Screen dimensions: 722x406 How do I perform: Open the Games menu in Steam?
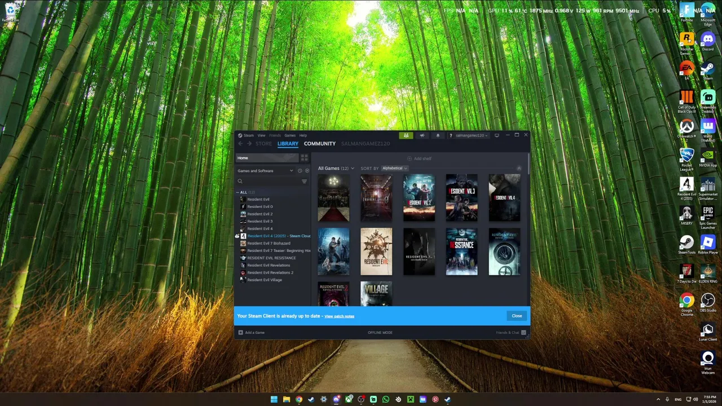pyautogui.click(x=289, y=135)
